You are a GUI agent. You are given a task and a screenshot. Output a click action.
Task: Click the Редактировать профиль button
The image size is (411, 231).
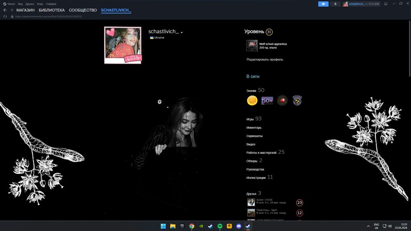265,60
